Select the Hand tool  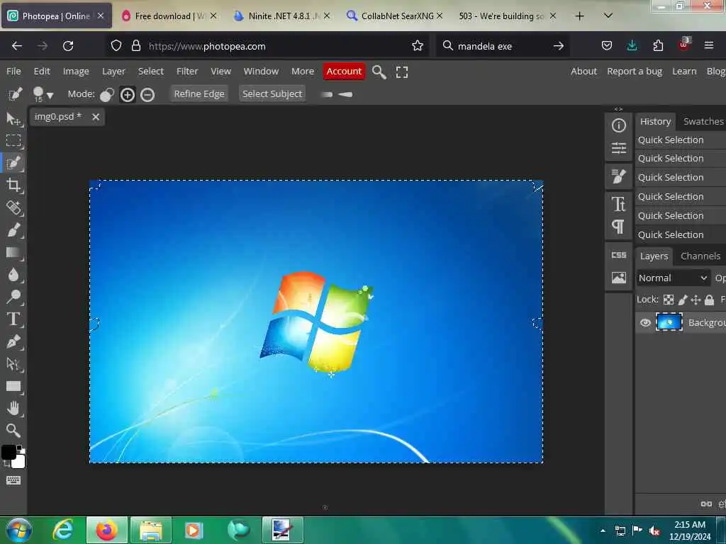(x=13, y=409)
